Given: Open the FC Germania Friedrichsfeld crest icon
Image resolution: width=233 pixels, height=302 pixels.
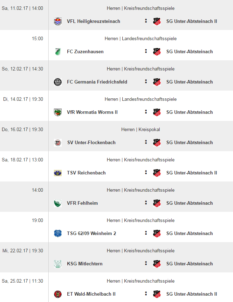Looking at the screenshot, I should (x=57, y=82).
